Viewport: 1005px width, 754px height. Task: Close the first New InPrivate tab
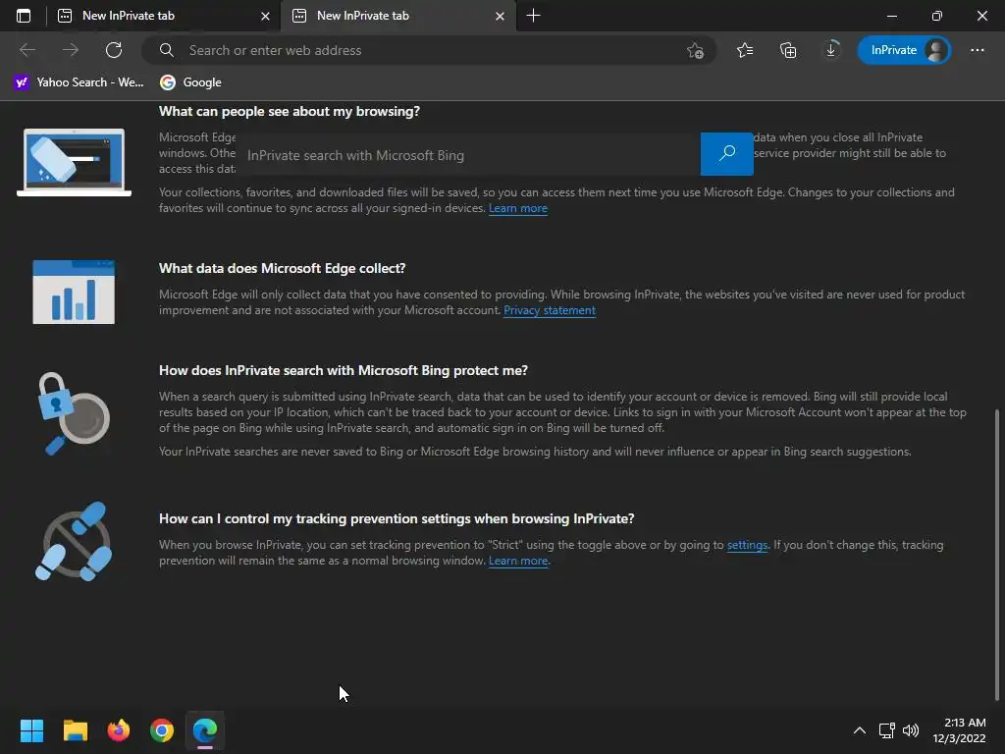click(x=265, y=16)
